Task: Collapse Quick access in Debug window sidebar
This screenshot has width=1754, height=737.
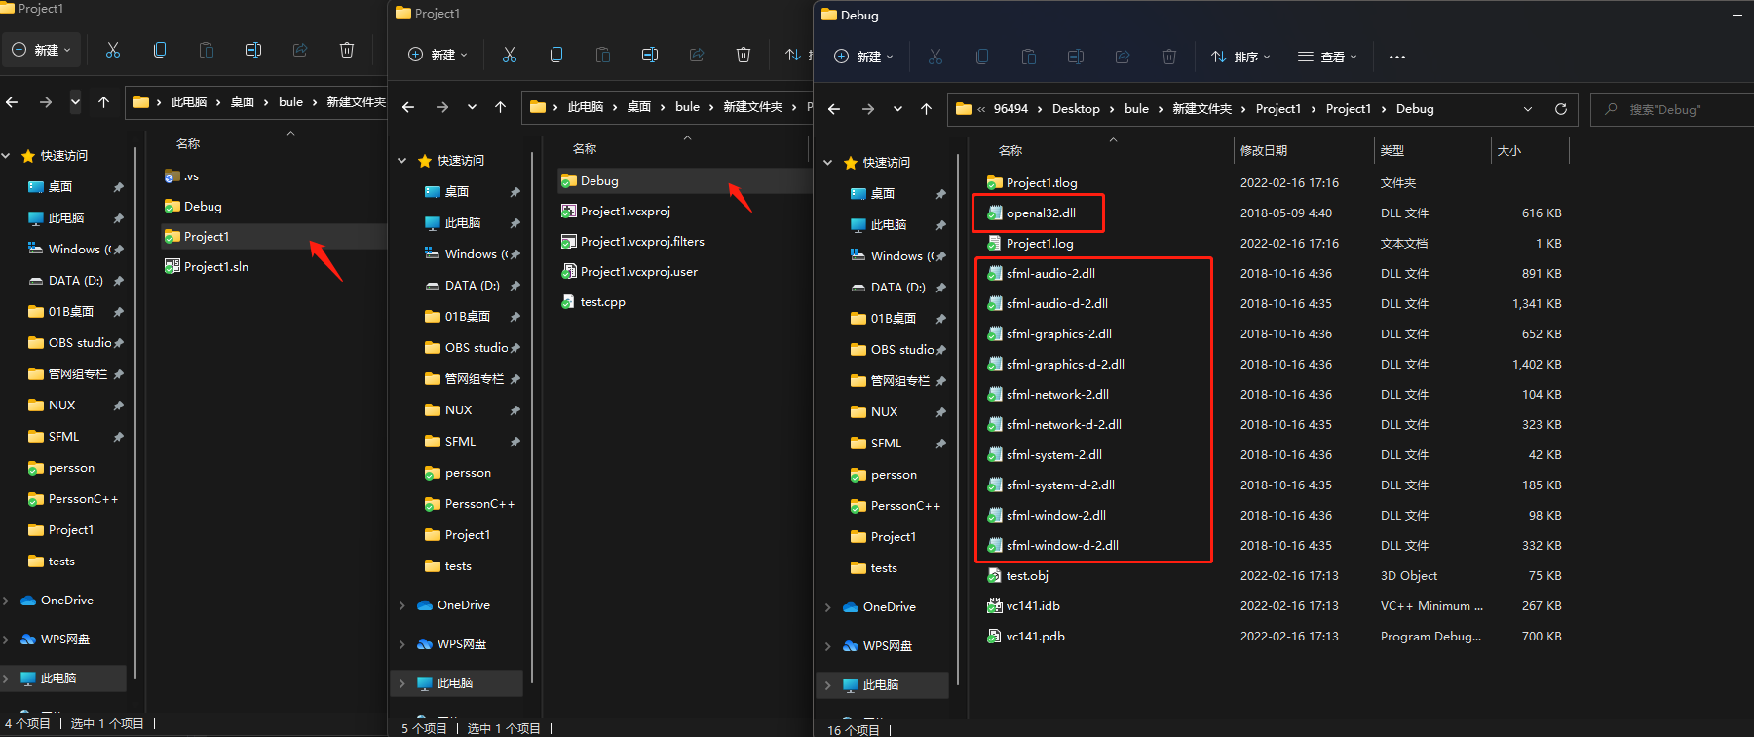Action: point(828,163)
